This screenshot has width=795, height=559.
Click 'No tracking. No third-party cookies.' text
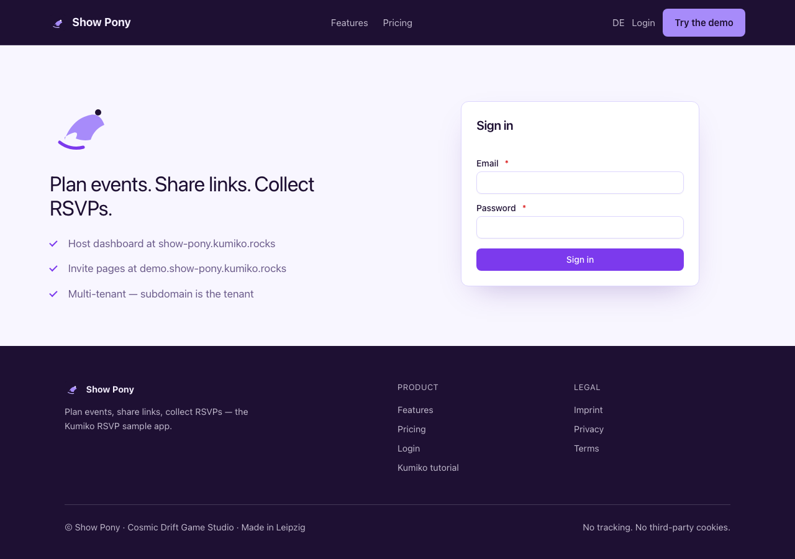tap(656, 527)
